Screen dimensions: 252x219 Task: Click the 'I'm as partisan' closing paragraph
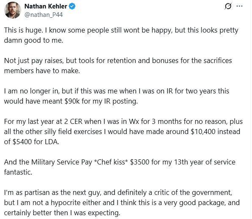click(x=122, y=203)
